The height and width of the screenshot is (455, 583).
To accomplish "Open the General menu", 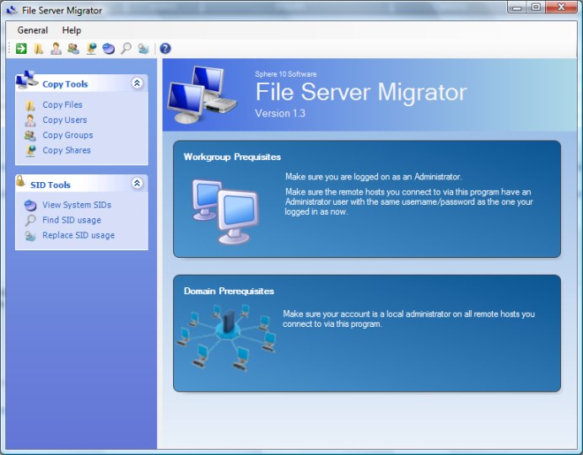I will point(33,30).
